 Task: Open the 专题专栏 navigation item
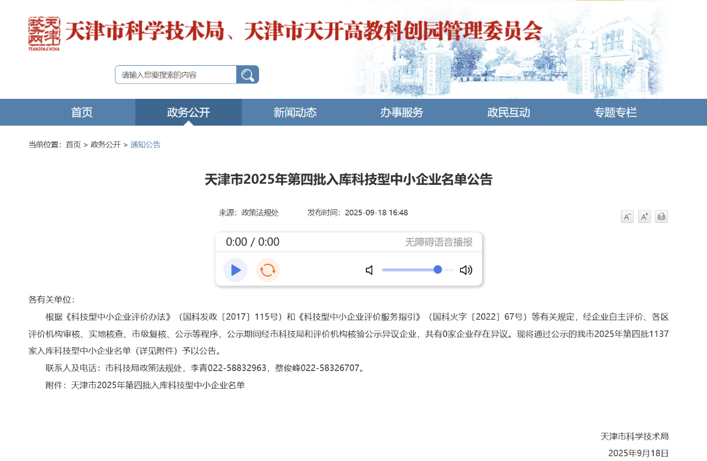[615, 113]
